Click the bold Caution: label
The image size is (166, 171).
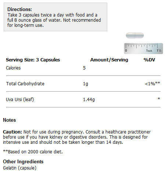coord(12,132)
